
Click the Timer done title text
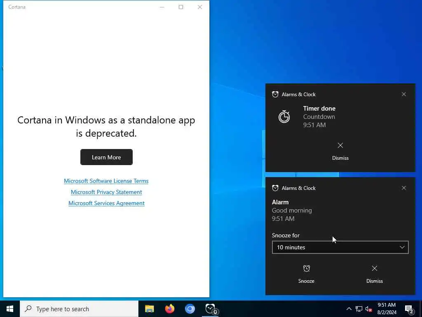click(x=319, y=109)
